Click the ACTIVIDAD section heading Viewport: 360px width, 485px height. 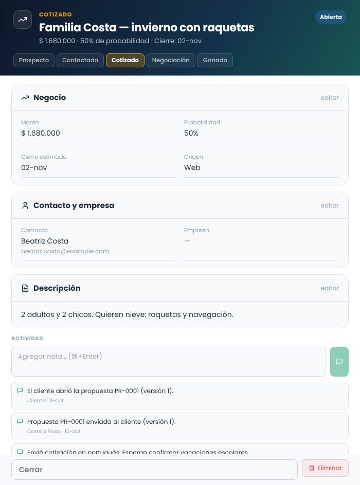pyautogui.click(x=27, y=339)
